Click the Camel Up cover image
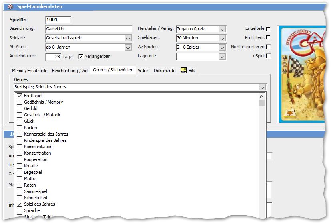 [x=302, y=74]
